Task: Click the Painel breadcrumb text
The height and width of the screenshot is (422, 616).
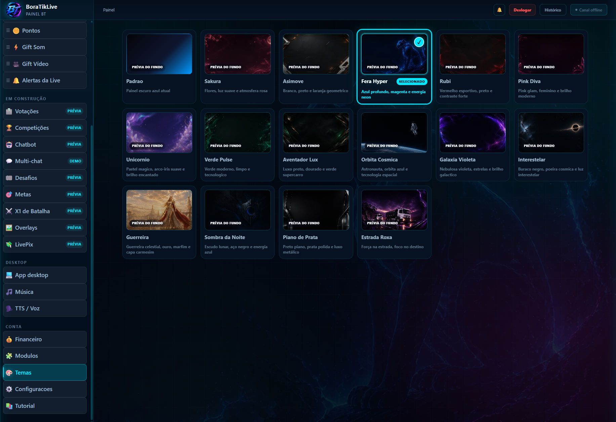Action: 109,10
